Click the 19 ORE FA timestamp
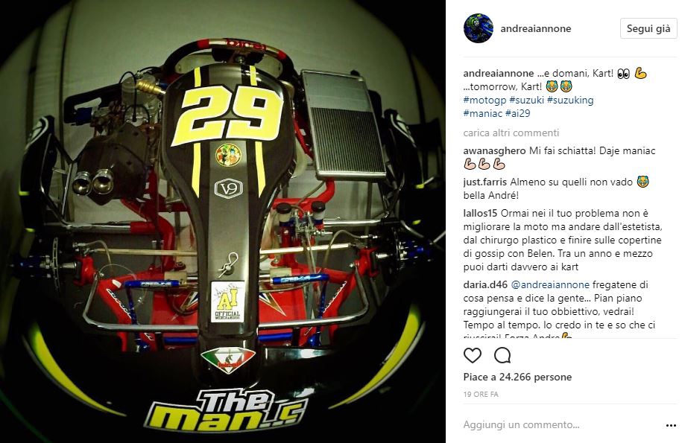This screenshot has height=443, width=682. pyautogui.click(x=481, y=395)
